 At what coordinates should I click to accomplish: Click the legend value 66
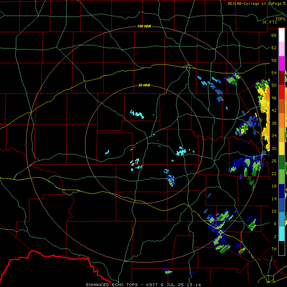[x=274, y=35]
